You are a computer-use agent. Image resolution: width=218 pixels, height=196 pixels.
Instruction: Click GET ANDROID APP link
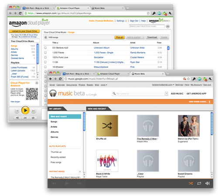196,93
